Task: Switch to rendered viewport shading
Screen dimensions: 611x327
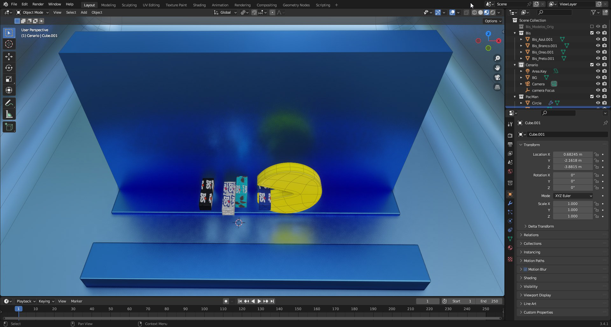Action: pyautogui.click(x=493, y=12)
